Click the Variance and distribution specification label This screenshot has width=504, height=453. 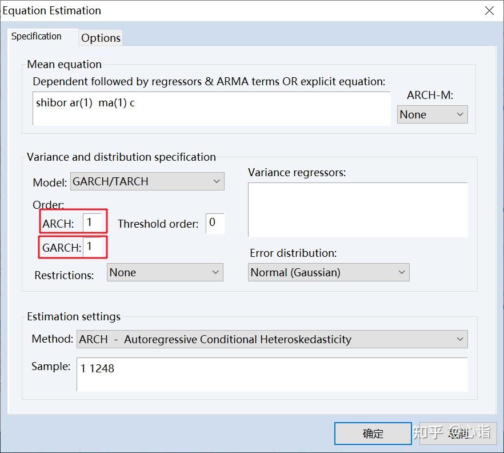click(121, 157)
